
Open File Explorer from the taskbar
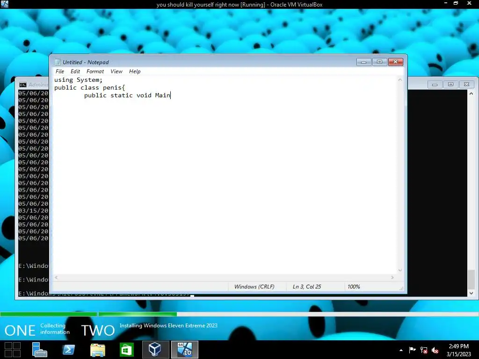pos(98,350)
